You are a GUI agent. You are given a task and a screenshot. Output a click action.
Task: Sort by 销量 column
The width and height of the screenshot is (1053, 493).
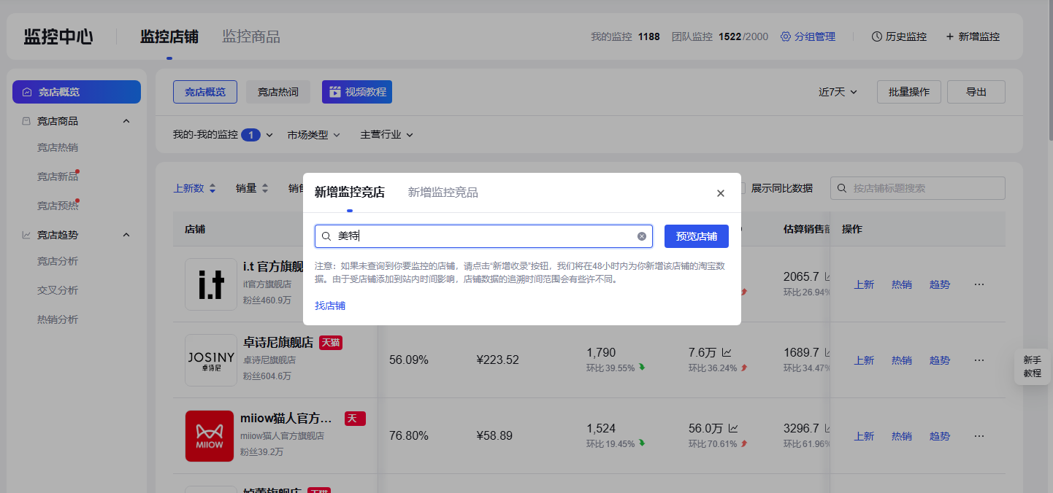click(253, 188)
